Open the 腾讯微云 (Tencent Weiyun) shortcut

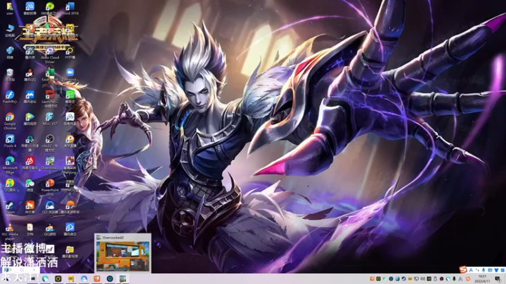[x=70, y=229]
